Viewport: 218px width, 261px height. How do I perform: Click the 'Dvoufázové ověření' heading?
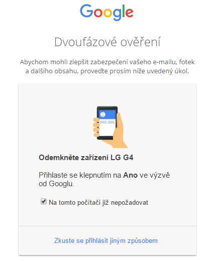(107, 42)
